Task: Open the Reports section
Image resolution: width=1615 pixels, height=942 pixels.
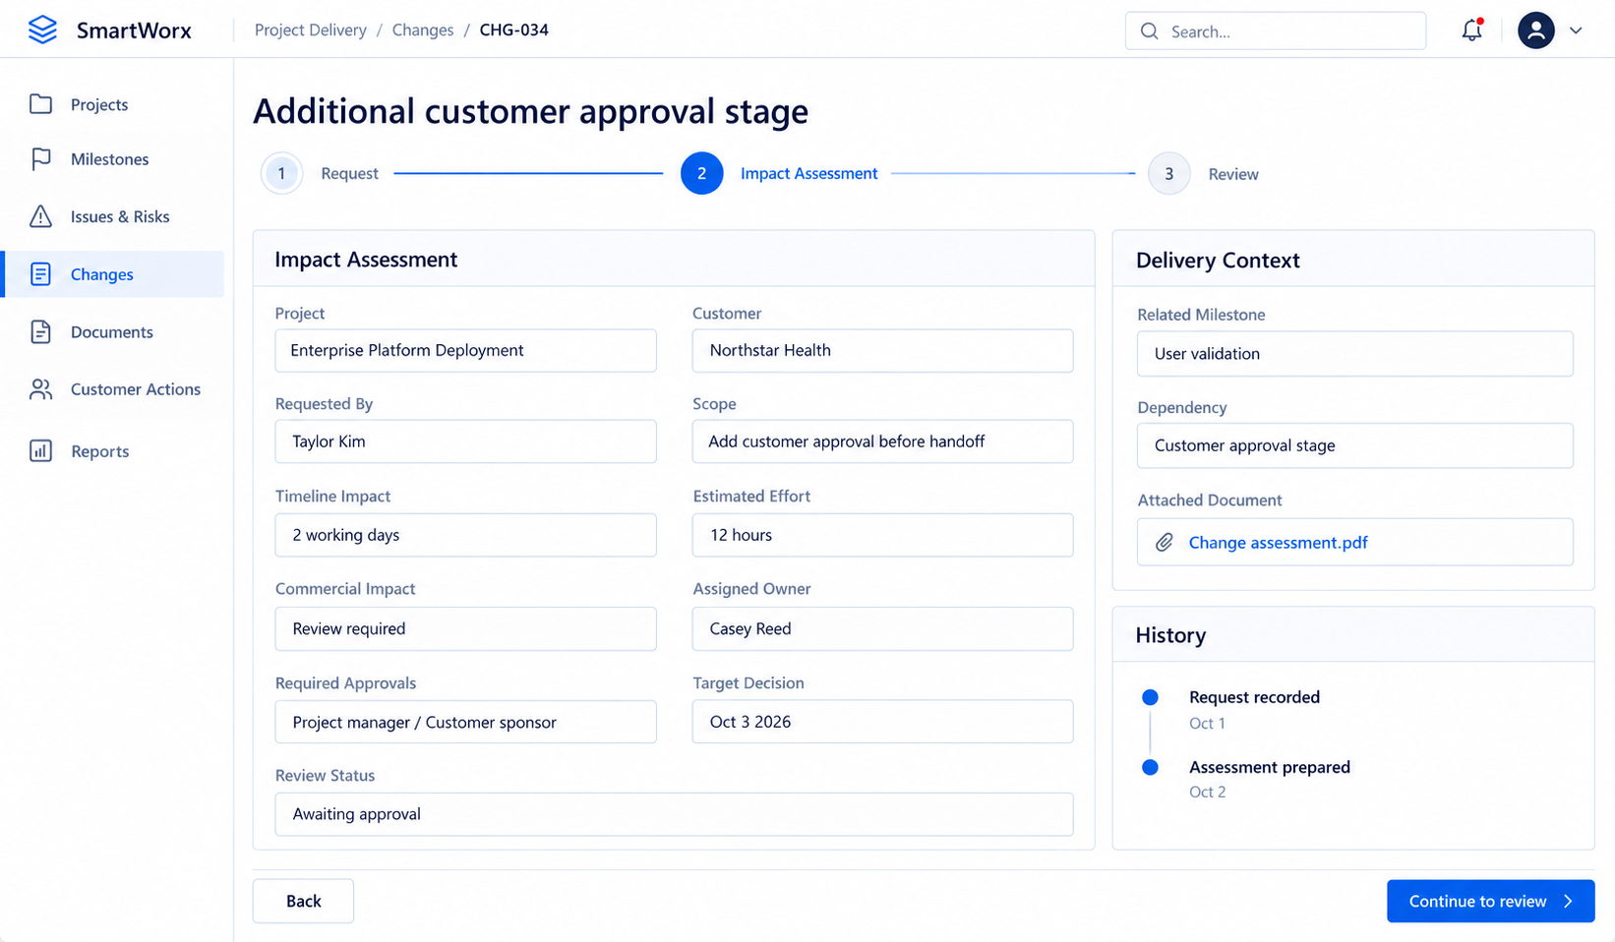Action: (114, 451)
